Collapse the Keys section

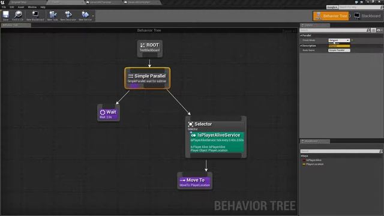(x=301, y=156)
